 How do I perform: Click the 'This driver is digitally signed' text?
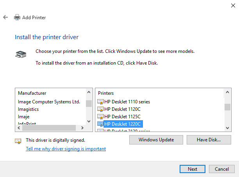coord(55,140)
